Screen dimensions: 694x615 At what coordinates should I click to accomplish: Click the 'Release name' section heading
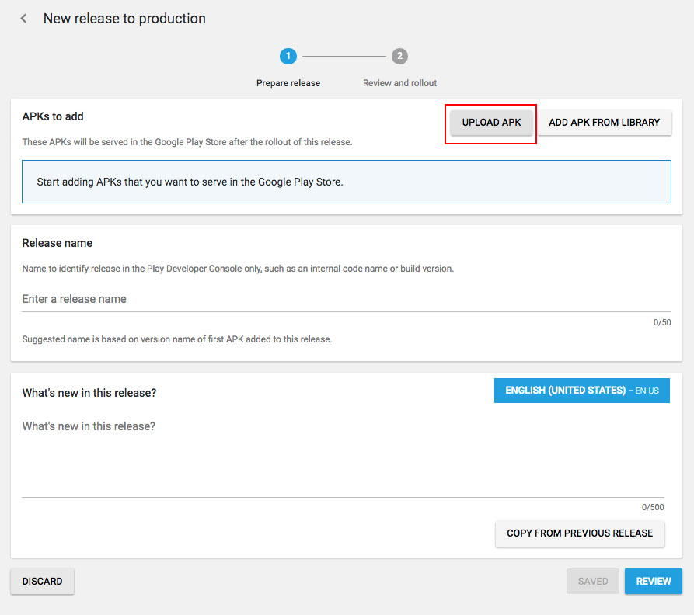point(57,243)
